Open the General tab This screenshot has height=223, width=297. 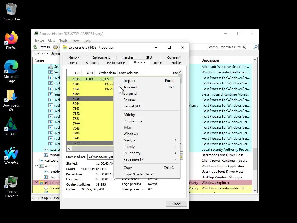tap(72, 63)
